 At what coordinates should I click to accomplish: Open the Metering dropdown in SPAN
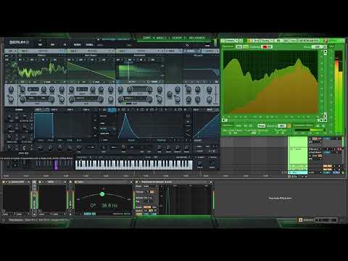click(281, 126)
